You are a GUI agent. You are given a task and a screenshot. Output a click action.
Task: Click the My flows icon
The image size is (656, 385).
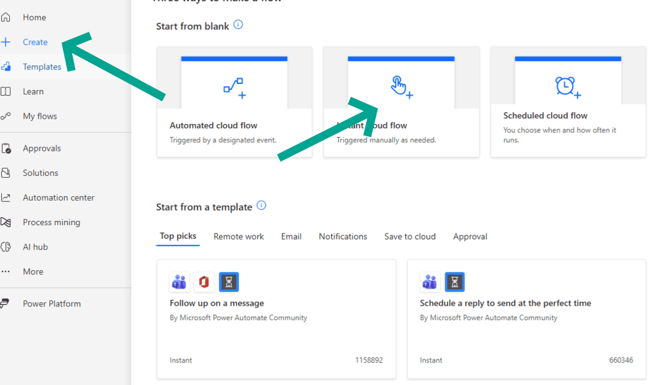click(5, 116)
